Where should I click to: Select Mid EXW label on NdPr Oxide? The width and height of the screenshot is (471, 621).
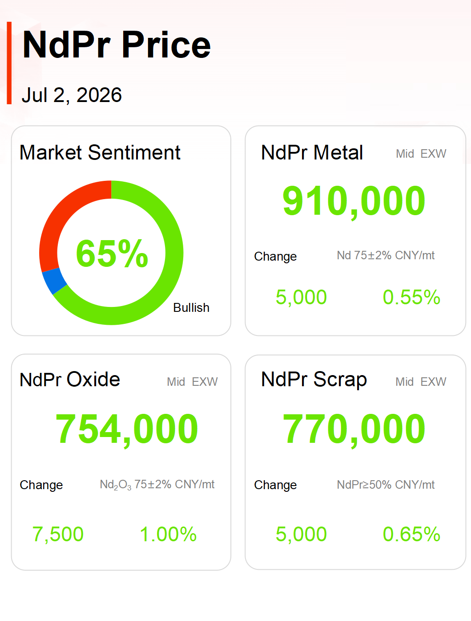pos(192,382)
